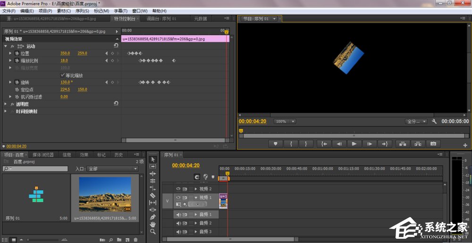Play the program monitor sequence

pos(354,144)
